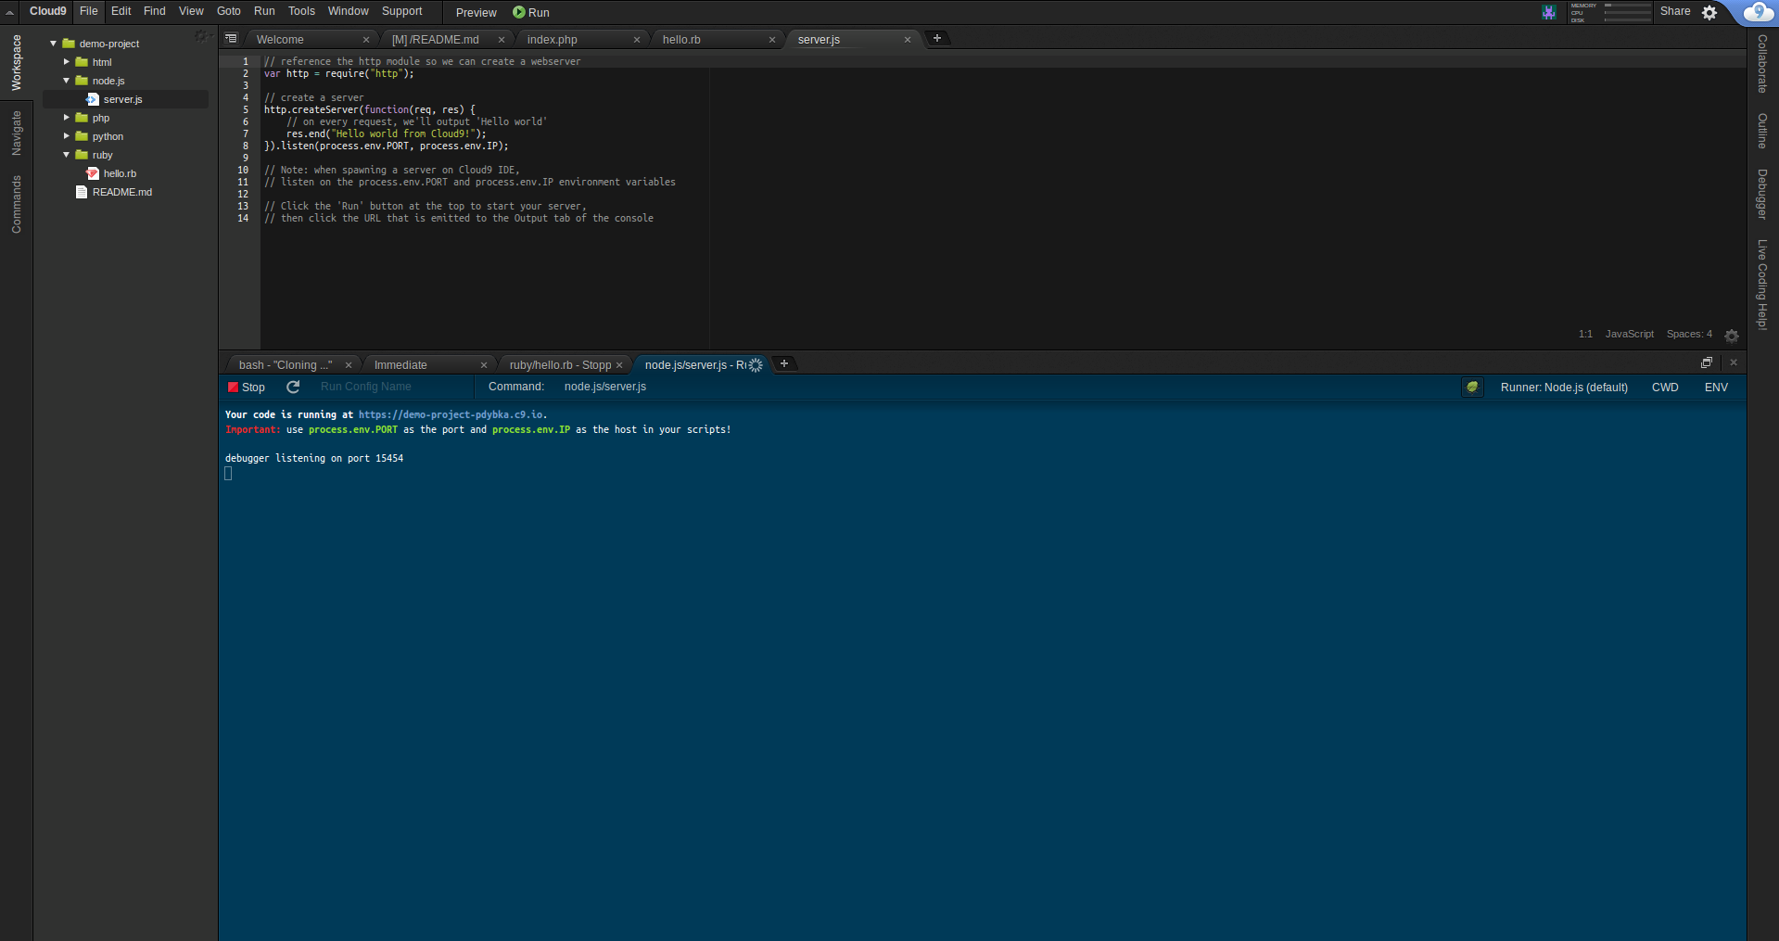This screenshot has height=941, width=1779.
Task: Toggle the Debugger side panel
Action: click(1762, 194)
